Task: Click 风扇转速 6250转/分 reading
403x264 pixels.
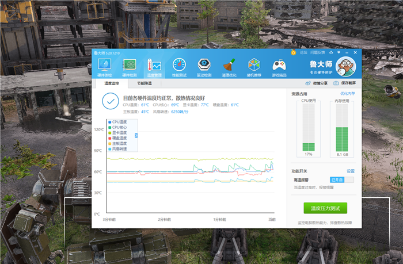Action: [x=170, y=112]
